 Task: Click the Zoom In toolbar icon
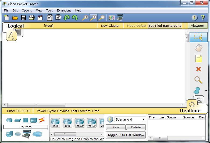(x=85, y=18)
